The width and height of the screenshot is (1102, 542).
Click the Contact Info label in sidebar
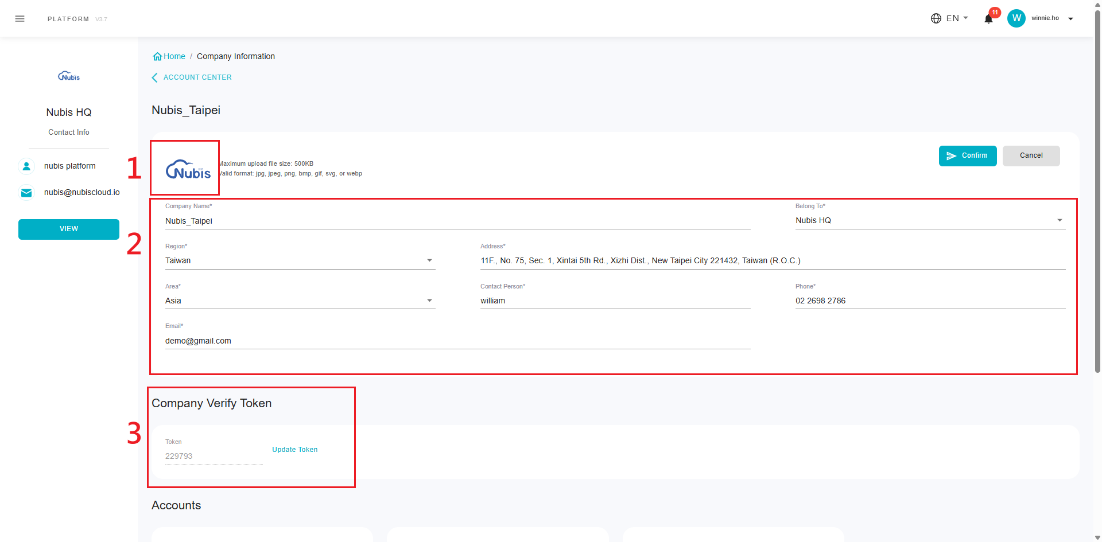click(x=69, y=132)
